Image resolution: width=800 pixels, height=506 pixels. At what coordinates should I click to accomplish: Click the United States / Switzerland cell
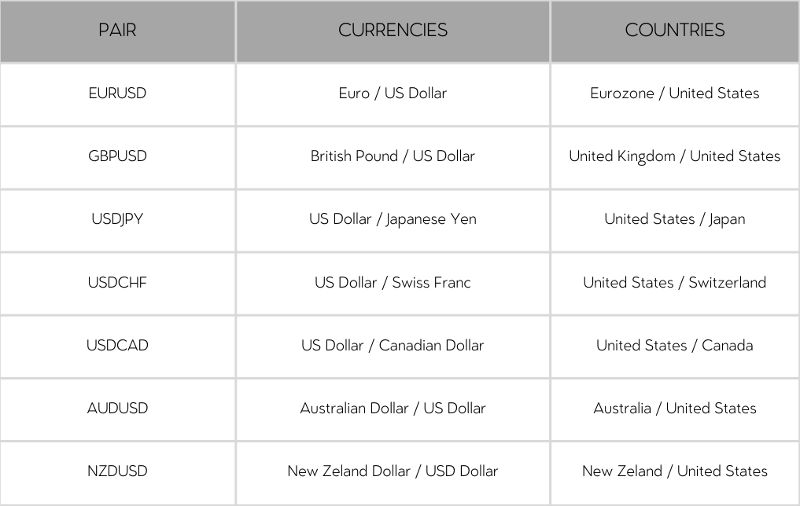[x=675, y=282]
